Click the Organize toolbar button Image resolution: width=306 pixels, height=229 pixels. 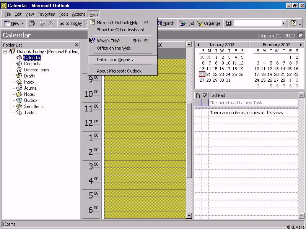(209, 23)
